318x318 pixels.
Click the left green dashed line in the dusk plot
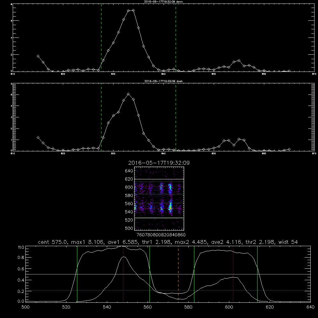click(x=101, y=117)
